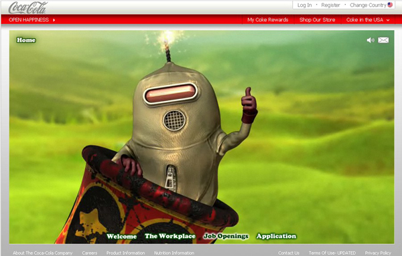
Task: Open the Contact Us footer link
Action: pos(289,253)
